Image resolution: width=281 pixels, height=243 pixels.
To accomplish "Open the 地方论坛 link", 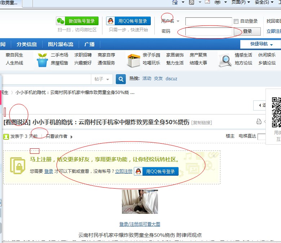I will 243,63.
